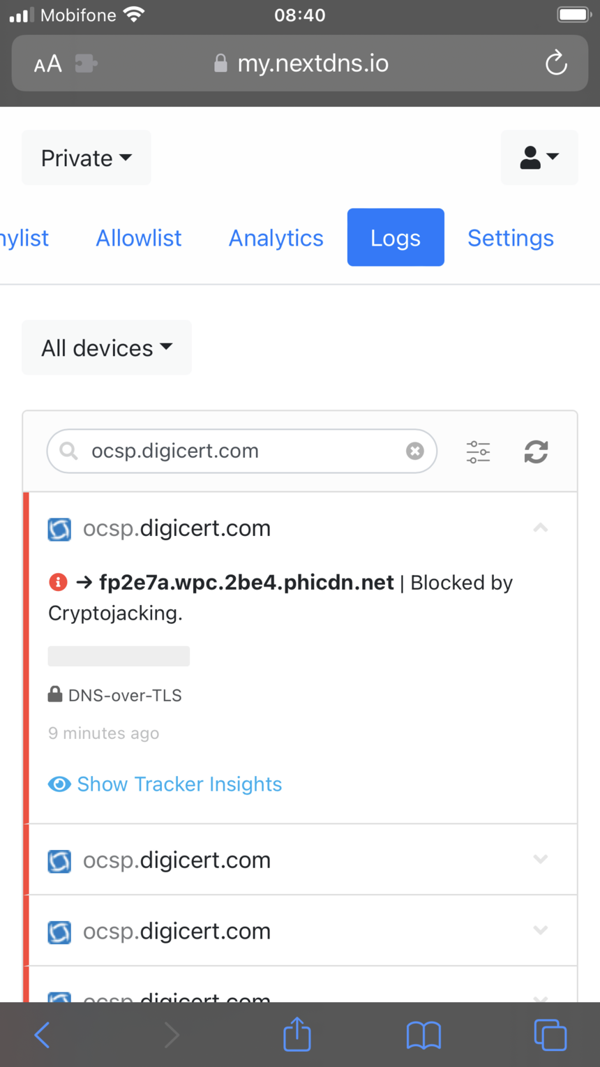The image size is (600, 1067).
Task: Reload the page in Safari
Action: 555,63
